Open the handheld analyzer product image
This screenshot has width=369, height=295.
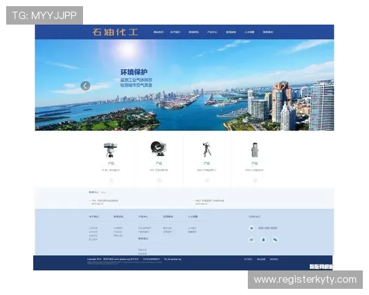tap(255, 149)
